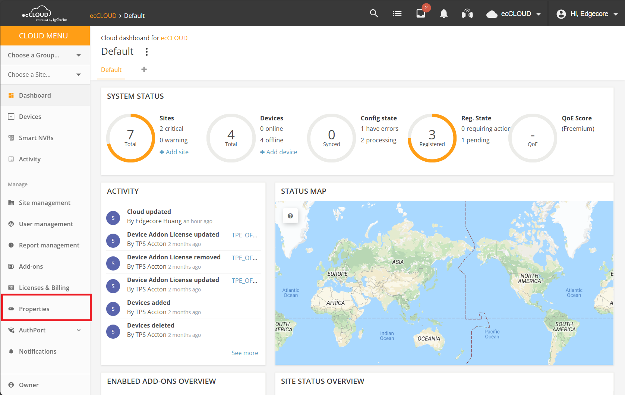Open Devices in the cloud menu
The width and height of the screenshot is (625, 395).
[x=45, y=117]
